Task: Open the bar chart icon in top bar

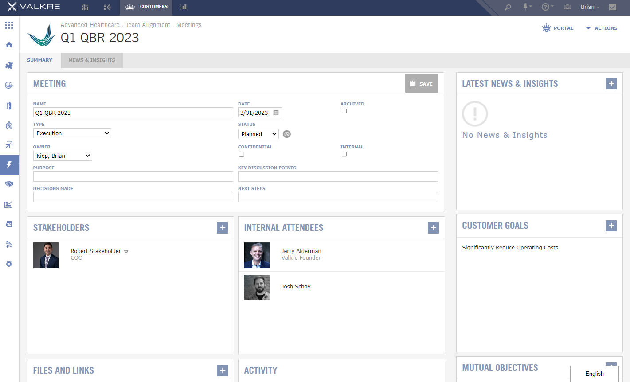Action: point(184,7)
